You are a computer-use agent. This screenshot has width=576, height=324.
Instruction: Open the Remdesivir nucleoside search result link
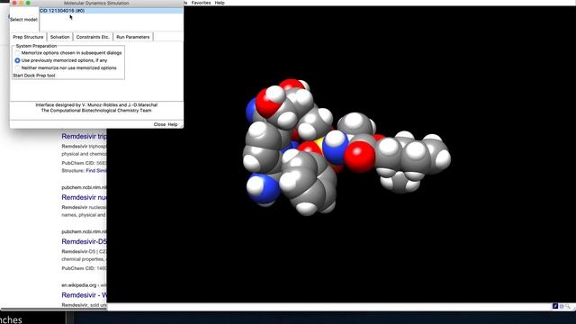[84, 197]
